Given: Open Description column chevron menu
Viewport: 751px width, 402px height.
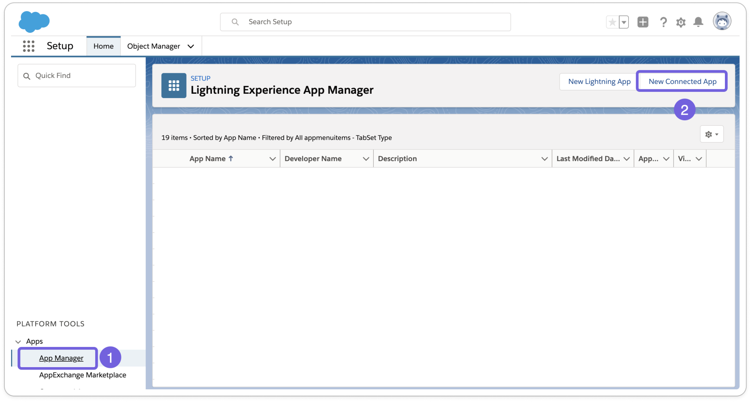Looking at the screenshot, I should coord(544,159).
